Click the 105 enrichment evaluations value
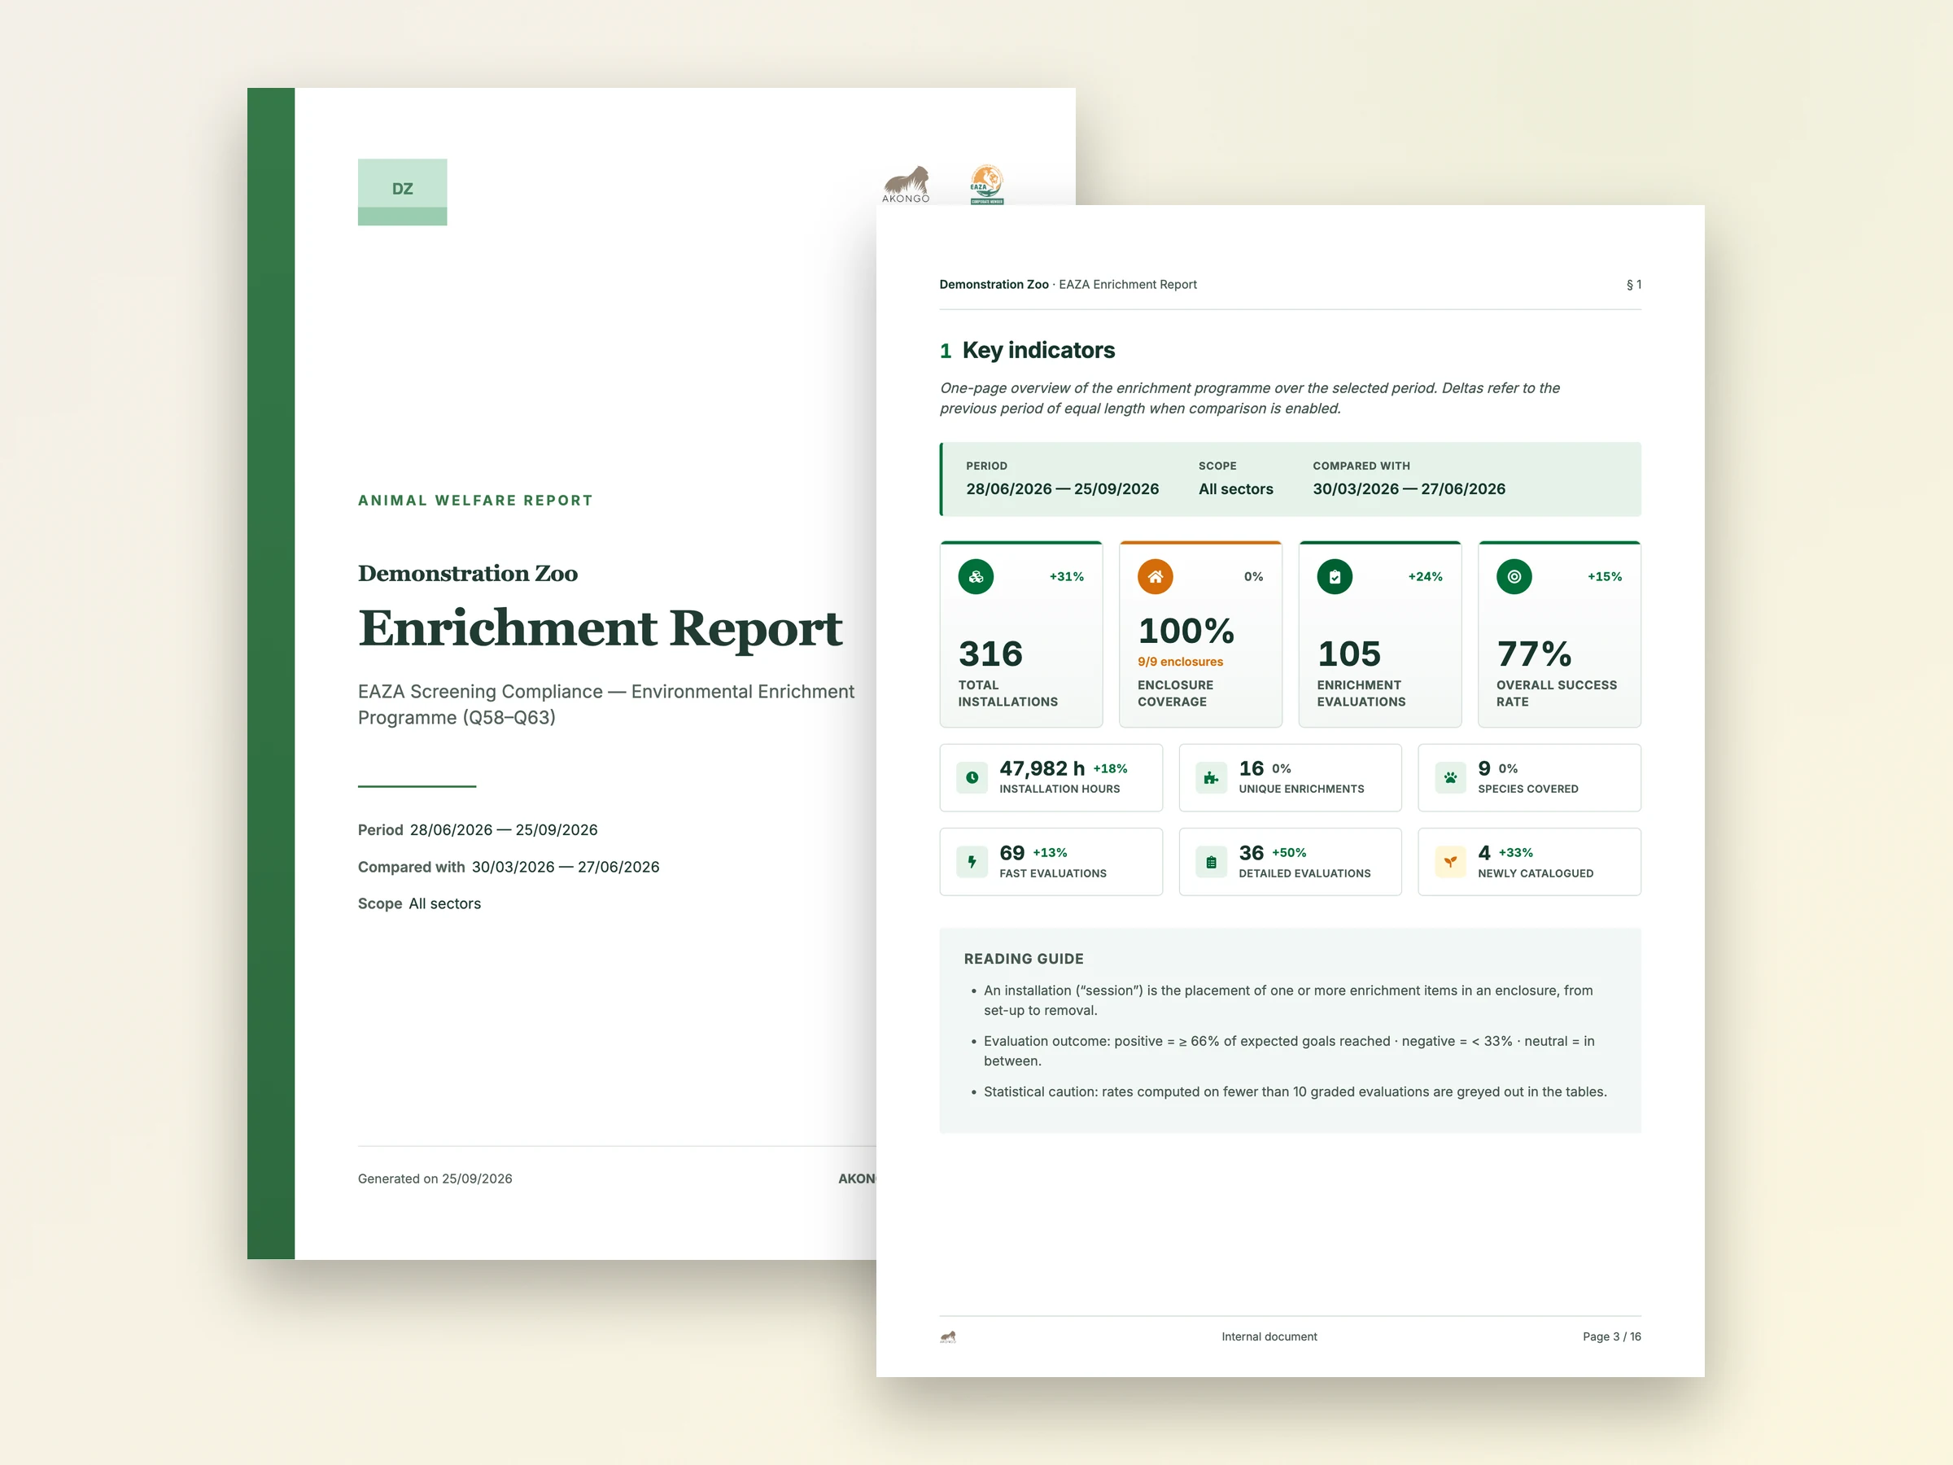 (x=1349, y=654)
